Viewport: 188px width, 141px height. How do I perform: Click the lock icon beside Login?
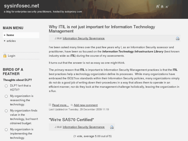5,56
